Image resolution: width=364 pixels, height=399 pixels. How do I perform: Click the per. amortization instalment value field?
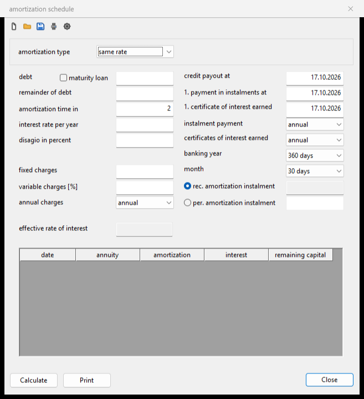315,203
